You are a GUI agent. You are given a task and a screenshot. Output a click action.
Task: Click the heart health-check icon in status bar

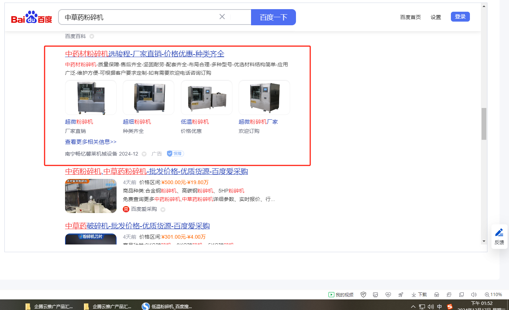tap(388, 295)
